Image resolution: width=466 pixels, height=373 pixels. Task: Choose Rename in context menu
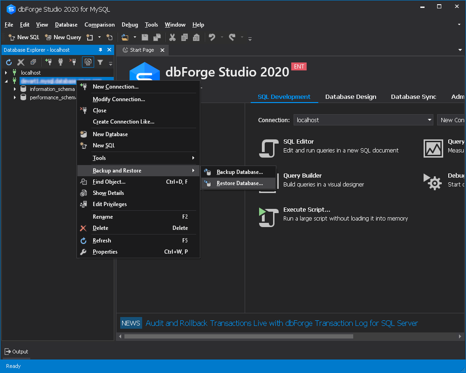138,216
